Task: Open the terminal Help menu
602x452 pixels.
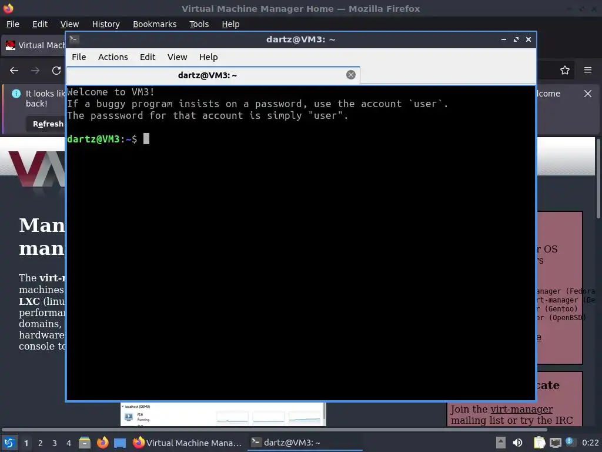Action: click(209, 57)
